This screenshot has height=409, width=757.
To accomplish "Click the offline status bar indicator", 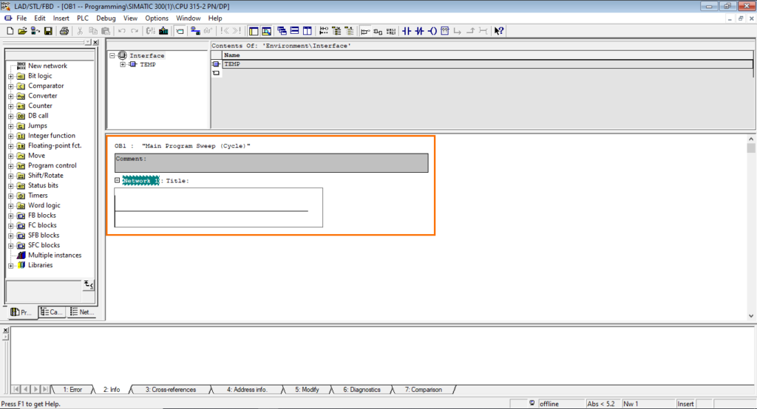I will click(x=549, y=404).
